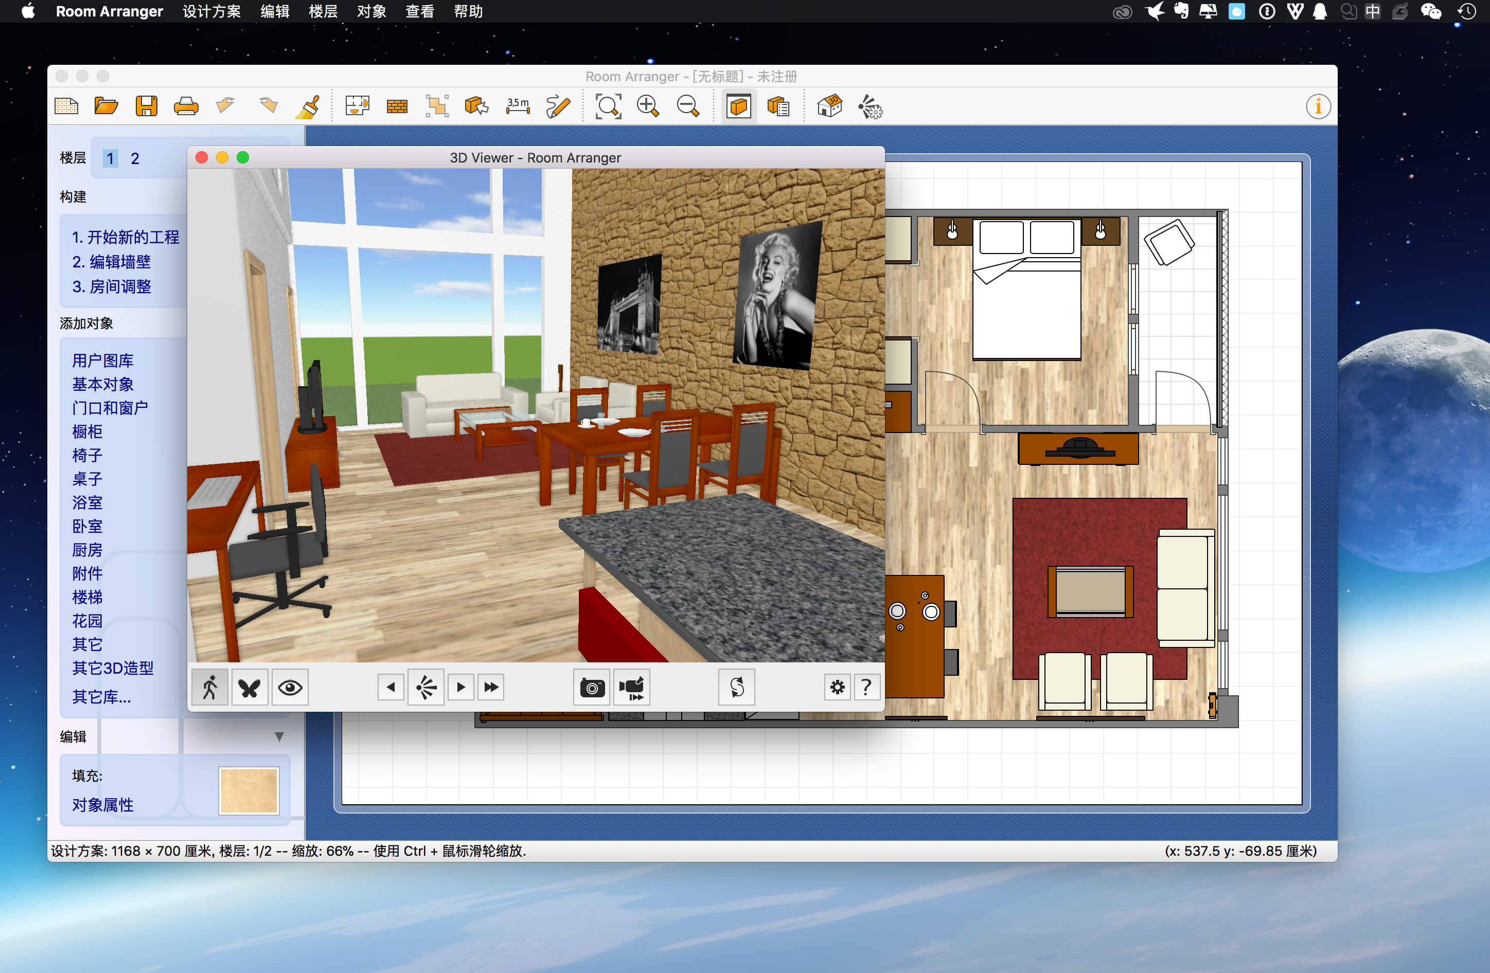
Task: Open a project with the folder icon
Action: pyautogui.click(x=107, y=106)
